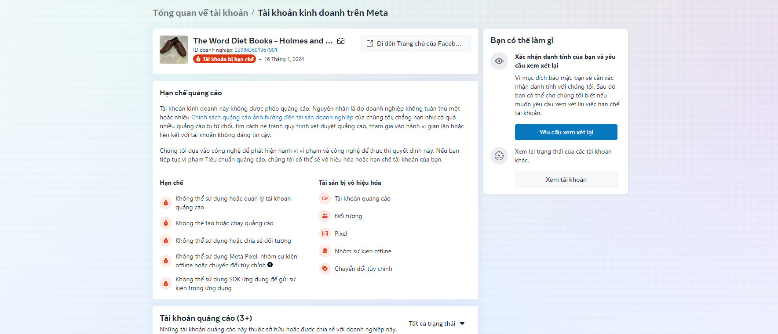Click the 'Pixel' asset label
This screenshot has width=778, height=334.
pos(341,233)
